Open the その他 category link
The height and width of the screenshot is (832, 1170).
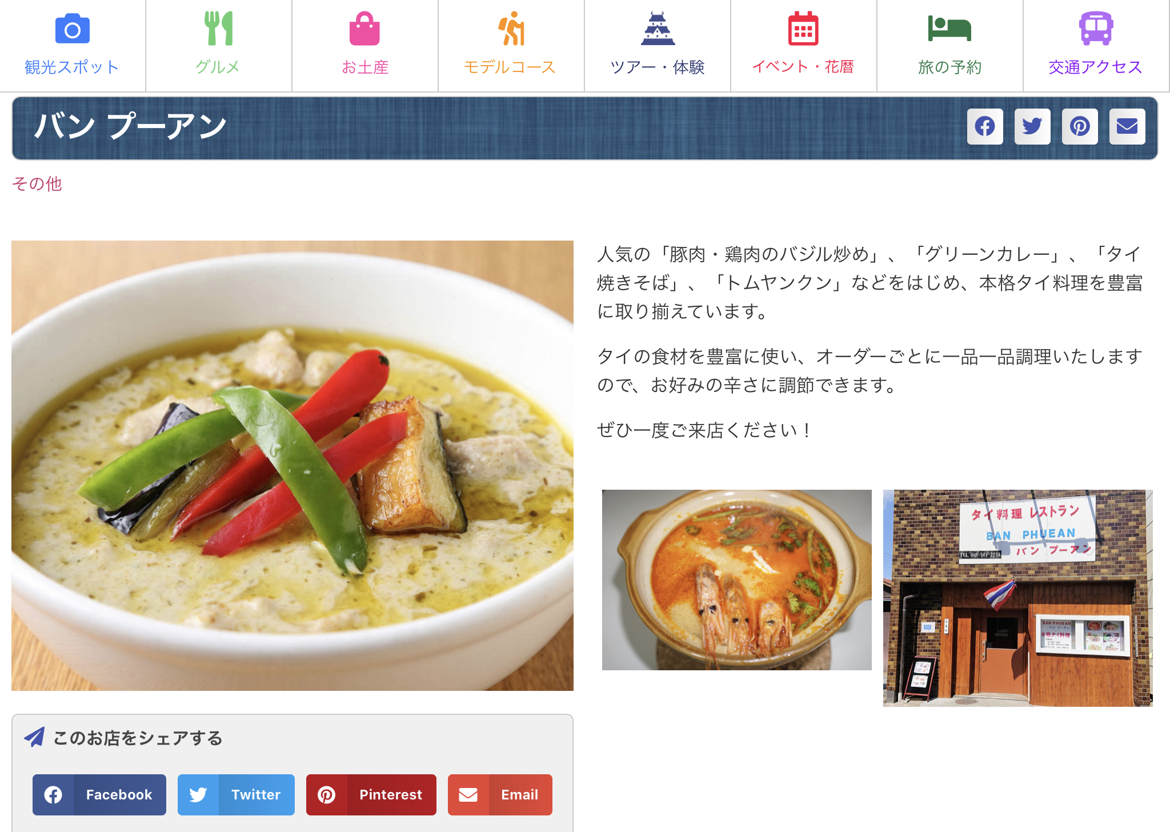(x=37, y=184)
